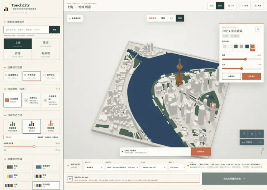Open the 160 mm size dropdown
The height and width of the screenshot is (190, 267).
click(122, 167)
